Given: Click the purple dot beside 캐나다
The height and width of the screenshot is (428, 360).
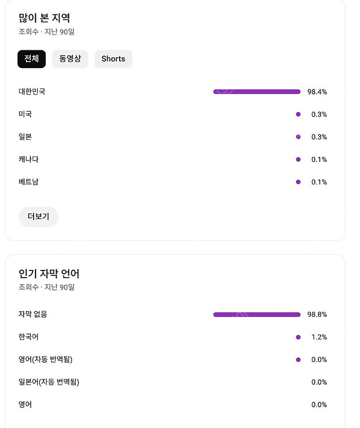Looking at the screenshot, I should [x=298, y=159].
